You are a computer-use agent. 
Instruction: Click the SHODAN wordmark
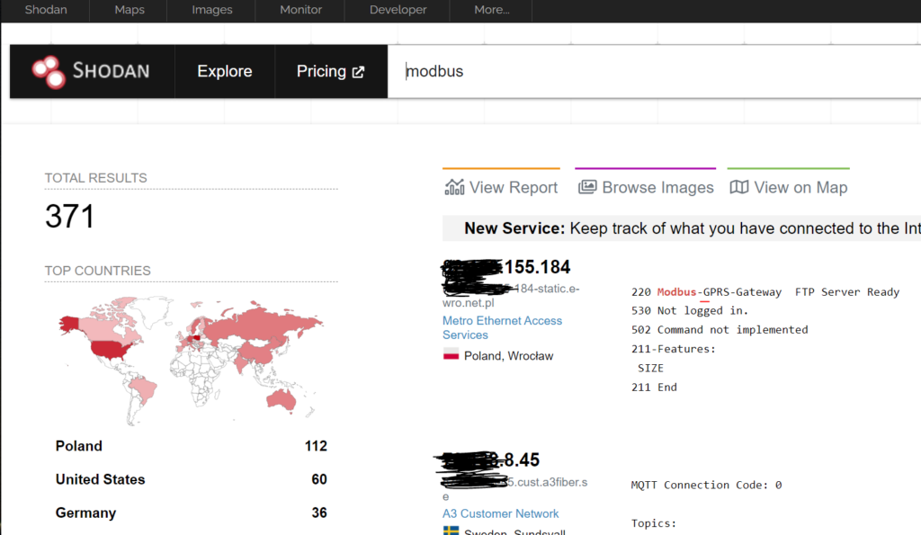[x=111, y=71]
